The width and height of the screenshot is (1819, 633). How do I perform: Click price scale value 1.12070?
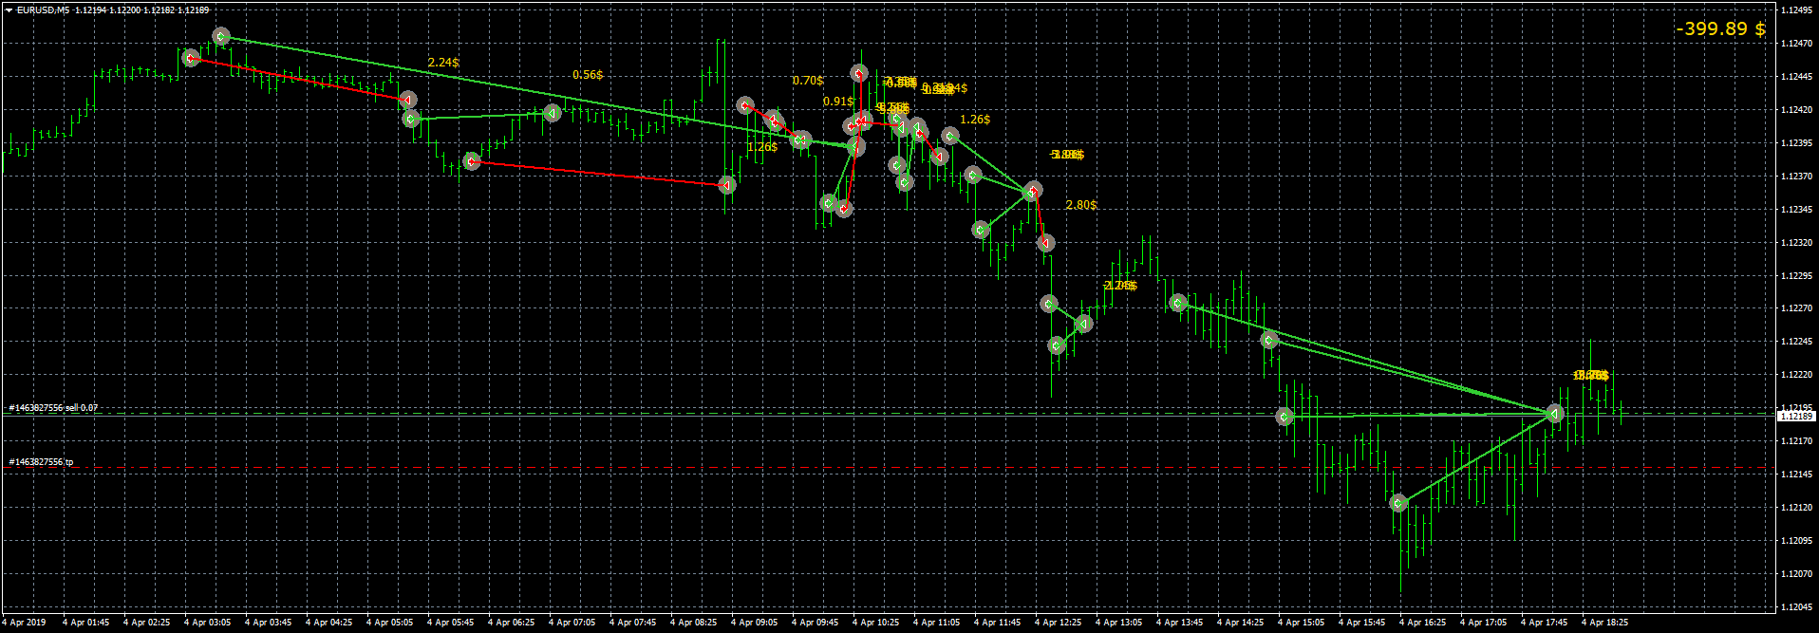coord(1795,574)
